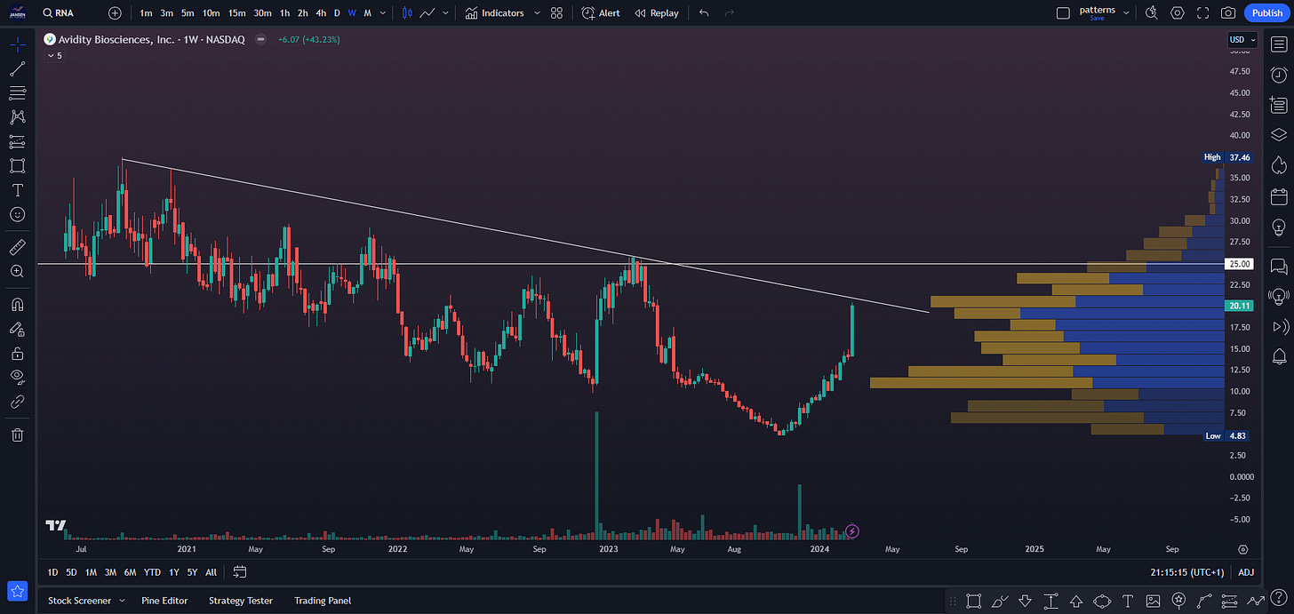Viewport: 1294px width, 614px height.
Task: Collapse the indicator legend showing 5
Action: (54, 55)
